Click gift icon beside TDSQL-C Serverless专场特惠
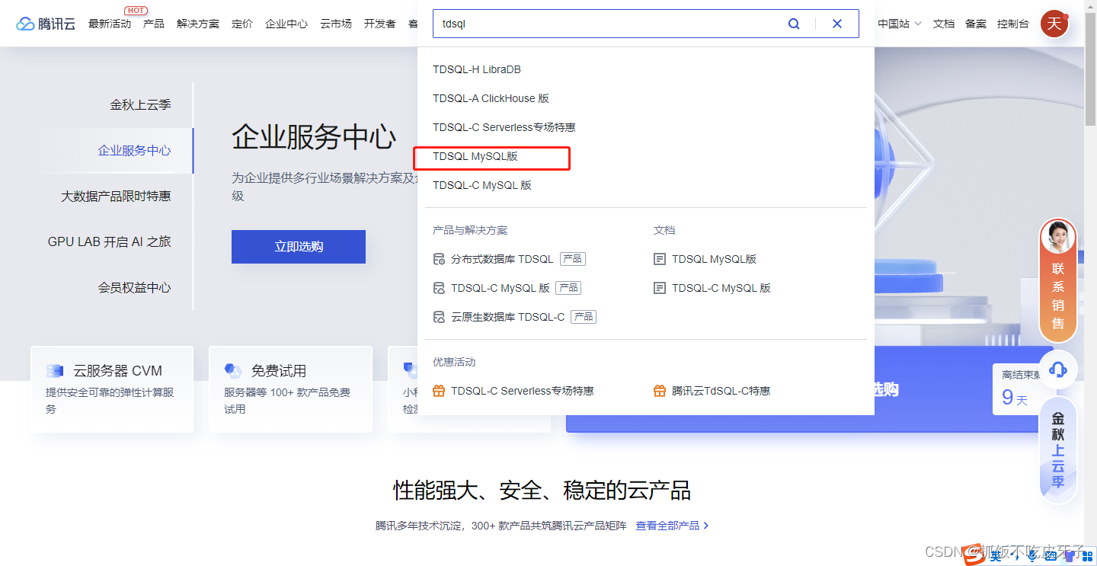 [439, 391]
